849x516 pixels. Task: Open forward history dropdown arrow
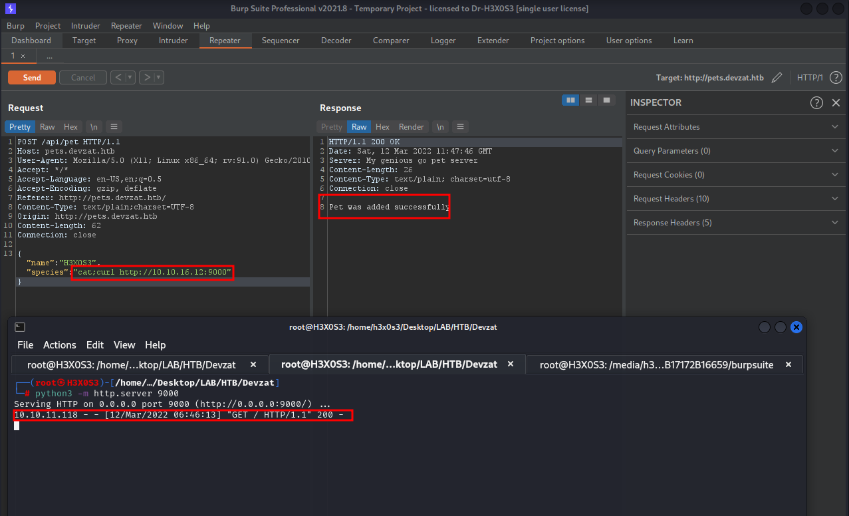(159, 78)
